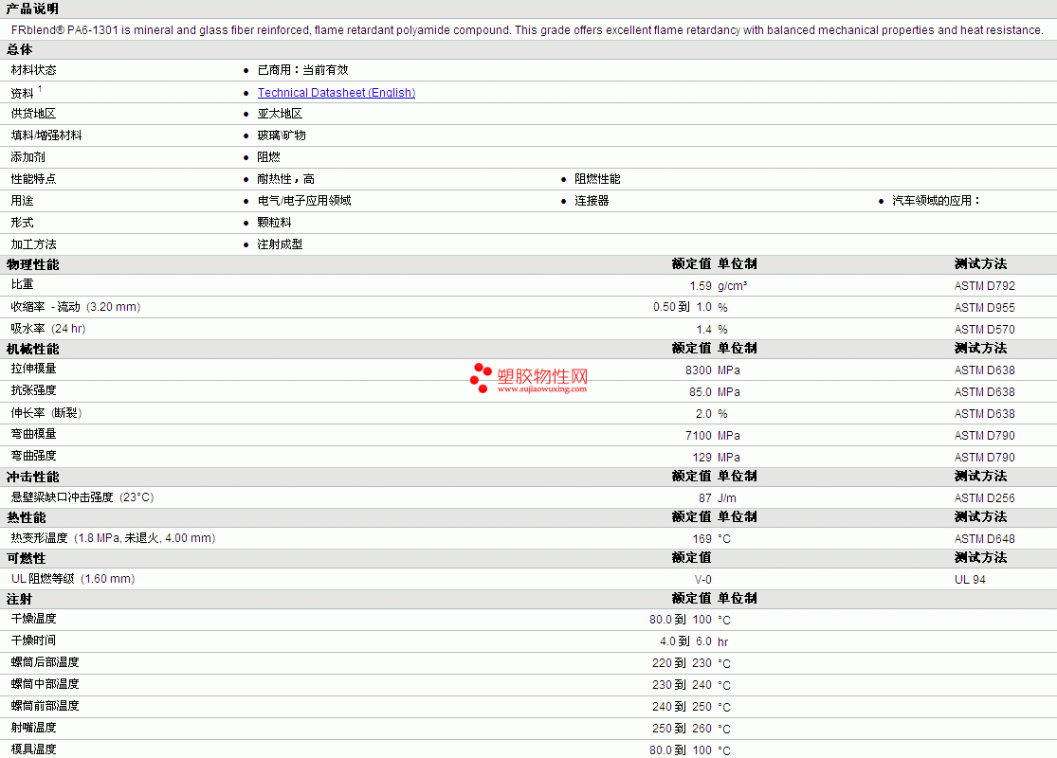Click the 可燃性 section header
This screenshot has height=758, width=1057.
26,559
